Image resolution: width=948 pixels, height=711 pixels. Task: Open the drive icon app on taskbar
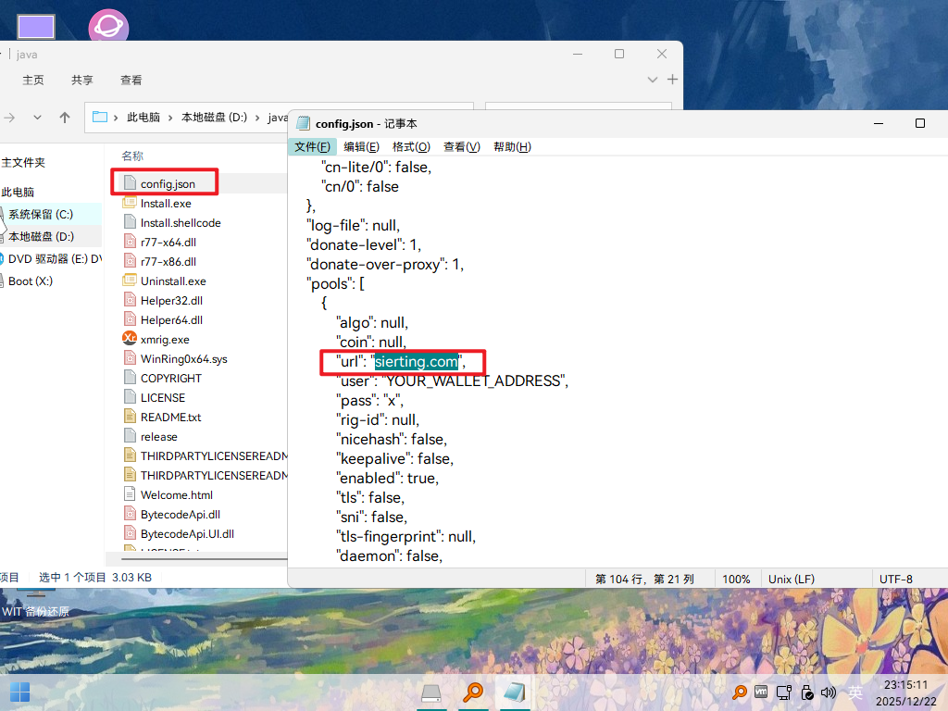431,692
